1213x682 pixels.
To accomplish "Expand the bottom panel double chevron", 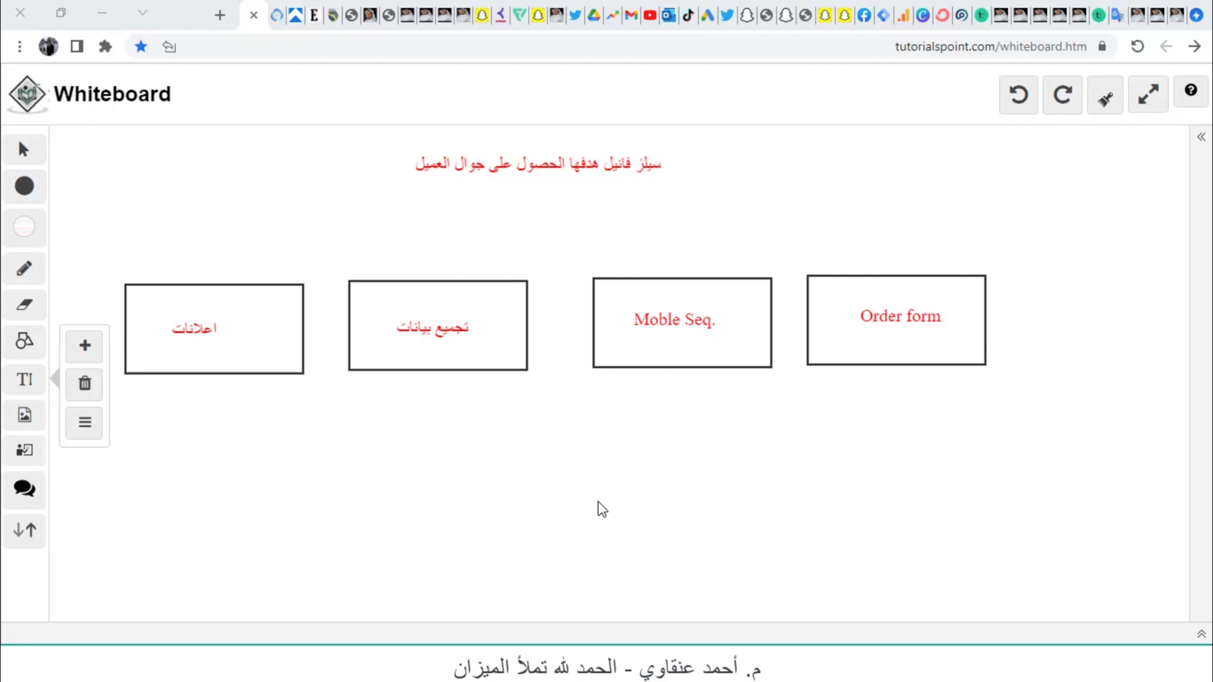I will pos(1201,634).
